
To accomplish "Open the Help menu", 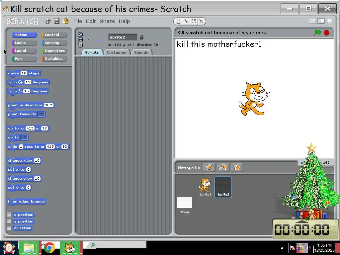I will (x=124, y=21).
